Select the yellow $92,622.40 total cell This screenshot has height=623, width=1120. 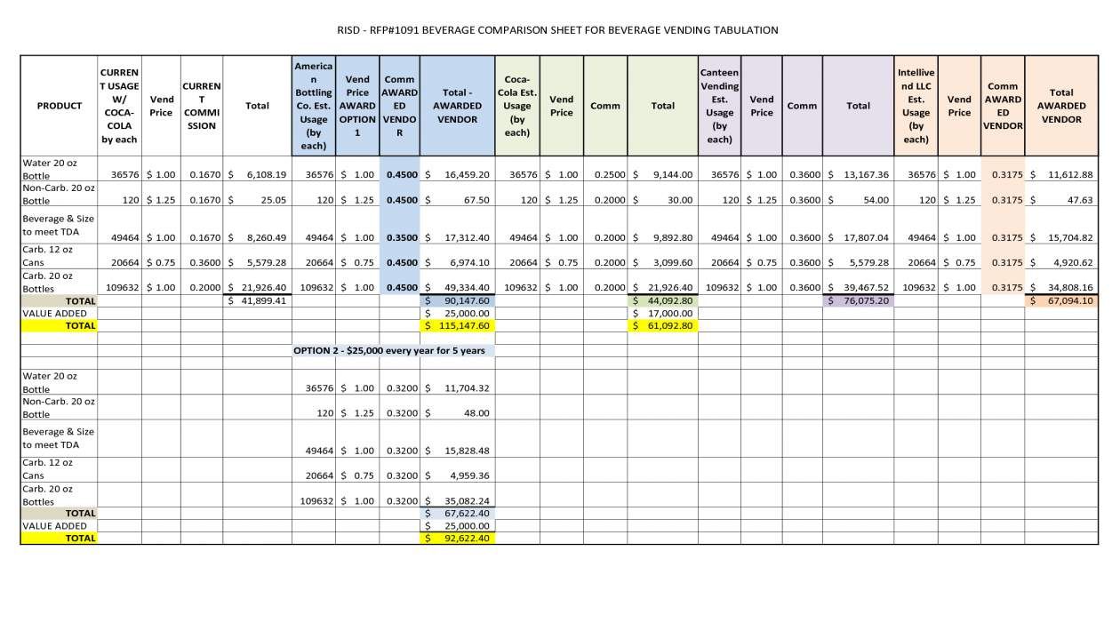(x=457, y=538)
